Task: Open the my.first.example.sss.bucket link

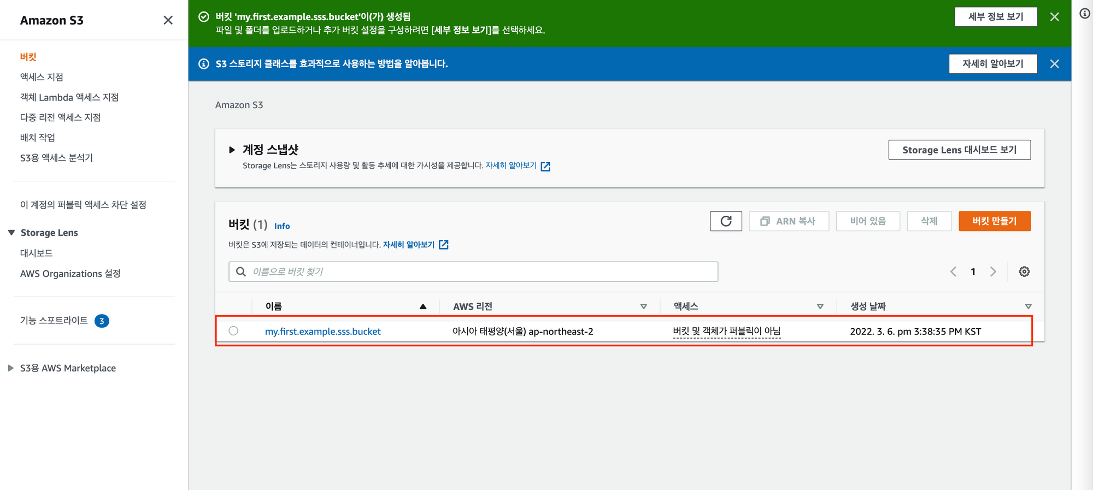Action: click(323, 332)
